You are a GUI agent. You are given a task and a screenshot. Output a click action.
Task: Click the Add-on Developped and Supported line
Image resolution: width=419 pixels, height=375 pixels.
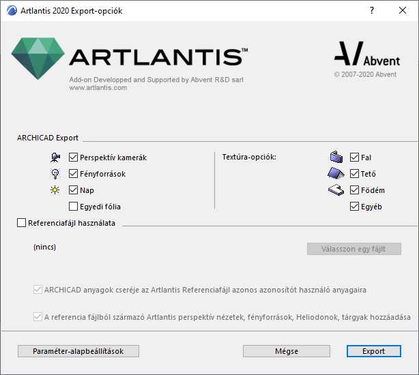coord(156,80)
